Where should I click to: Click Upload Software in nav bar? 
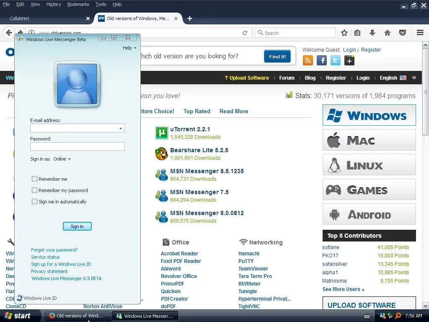[x=247, y=78]
